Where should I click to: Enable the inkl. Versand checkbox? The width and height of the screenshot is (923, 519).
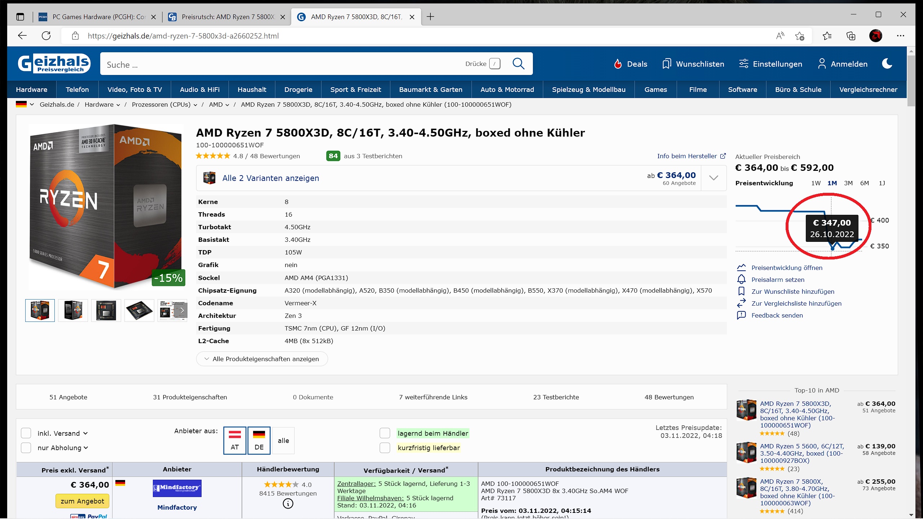pyautogui.click(x=26, y=433)
